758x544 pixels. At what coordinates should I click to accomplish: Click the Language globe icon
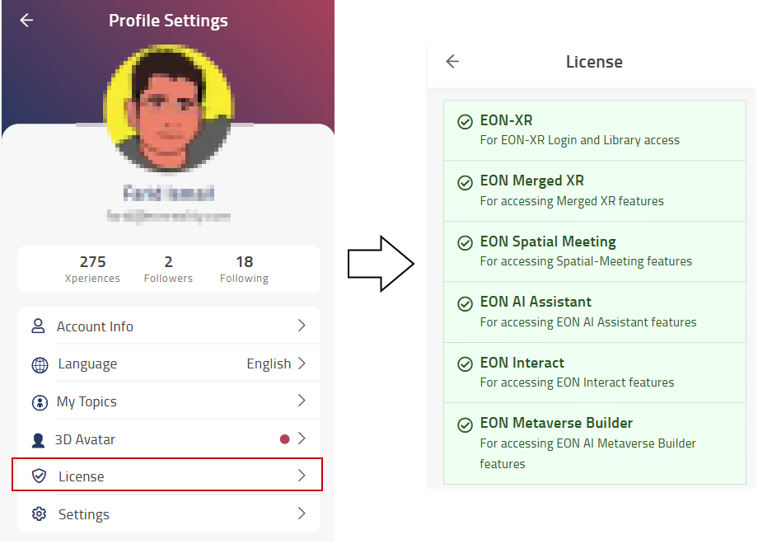click(40, 364)
